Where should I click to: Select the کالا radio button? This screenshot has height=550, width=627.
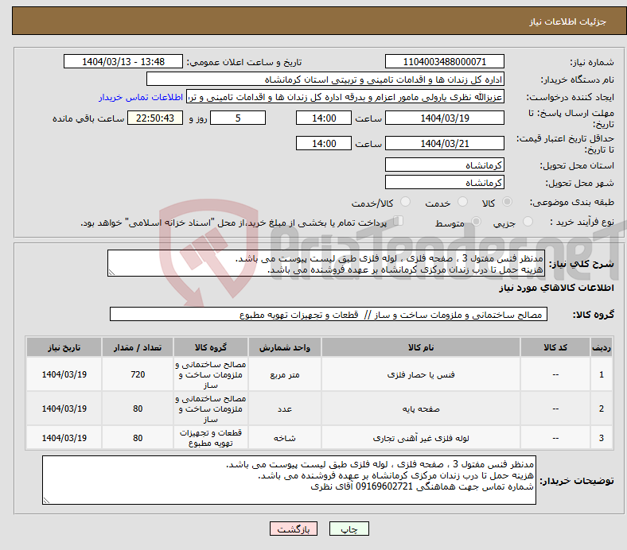tap(507, 202)
